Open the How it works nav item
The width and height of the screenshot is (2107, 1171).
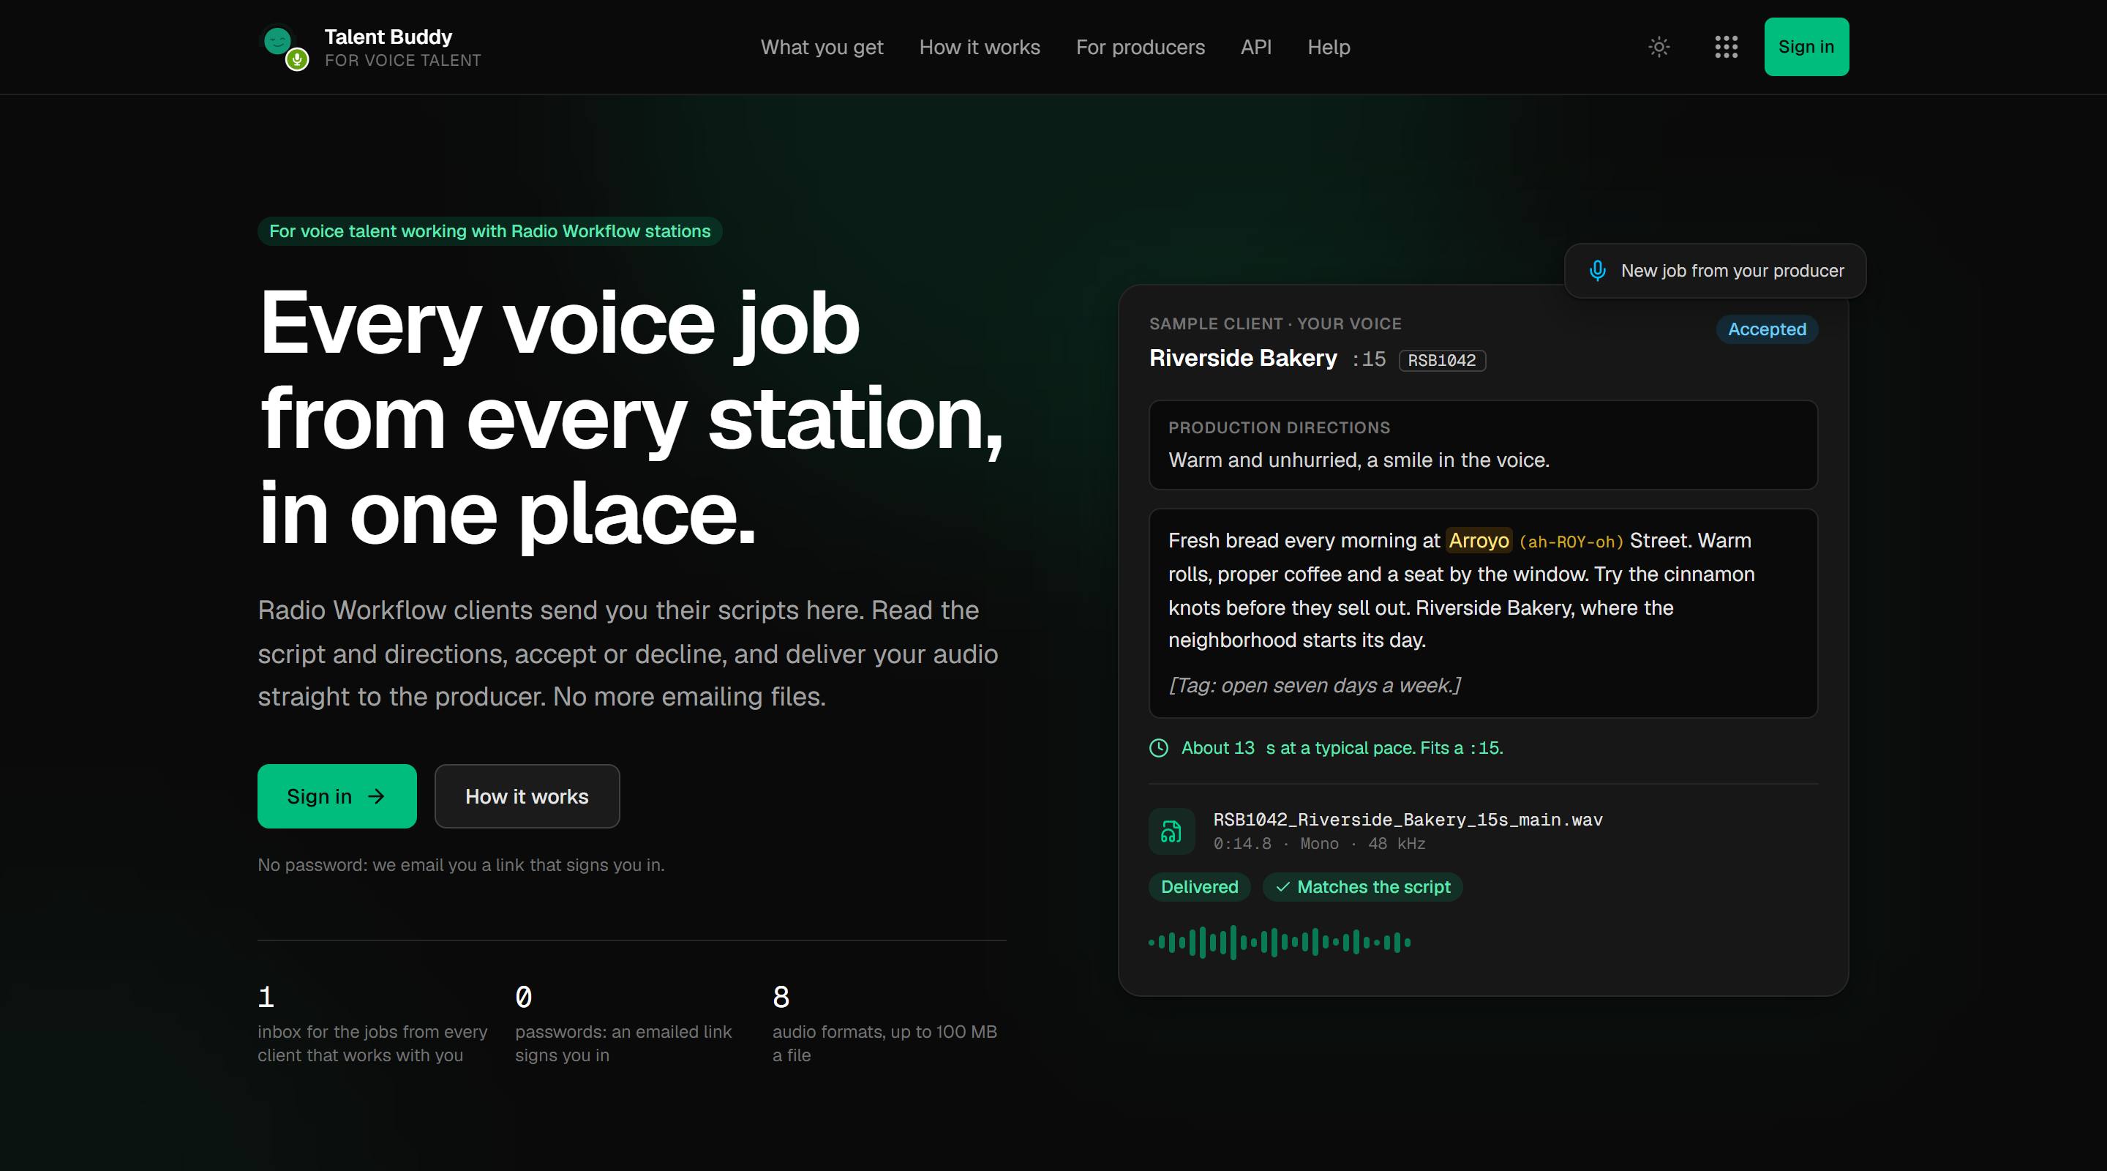point(979,48)
